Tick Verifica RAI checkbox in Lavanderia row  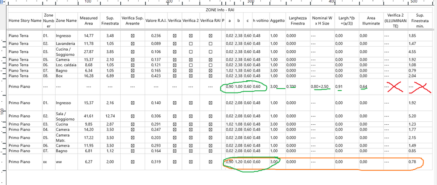210,44
